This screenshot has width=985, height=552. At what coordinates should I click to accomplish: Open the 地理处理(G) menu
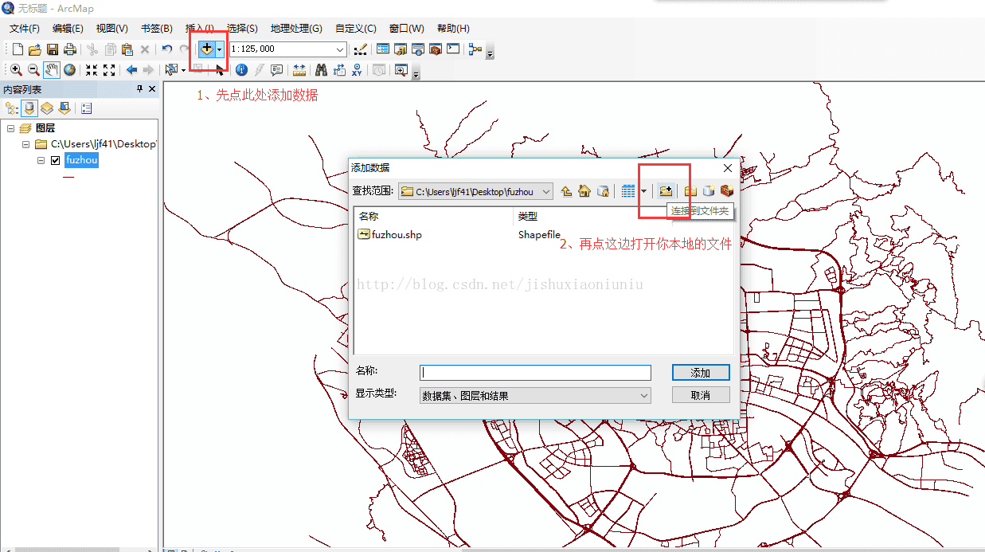point(296,29)
